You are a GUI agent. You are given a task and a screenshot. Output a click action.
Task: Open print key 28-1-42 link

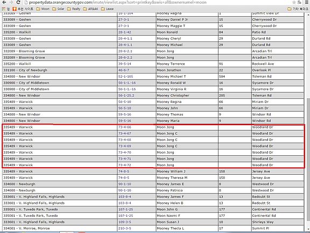coord(124,32)
